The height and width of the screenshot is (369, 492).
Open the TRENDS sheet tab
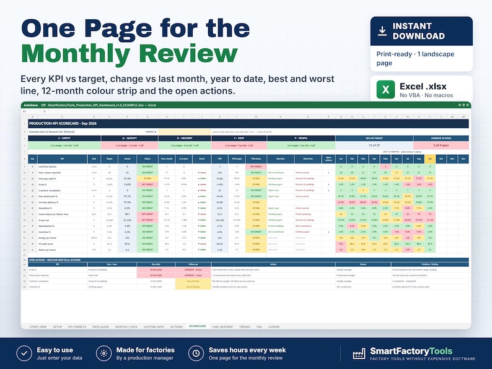tap(245, 327)
